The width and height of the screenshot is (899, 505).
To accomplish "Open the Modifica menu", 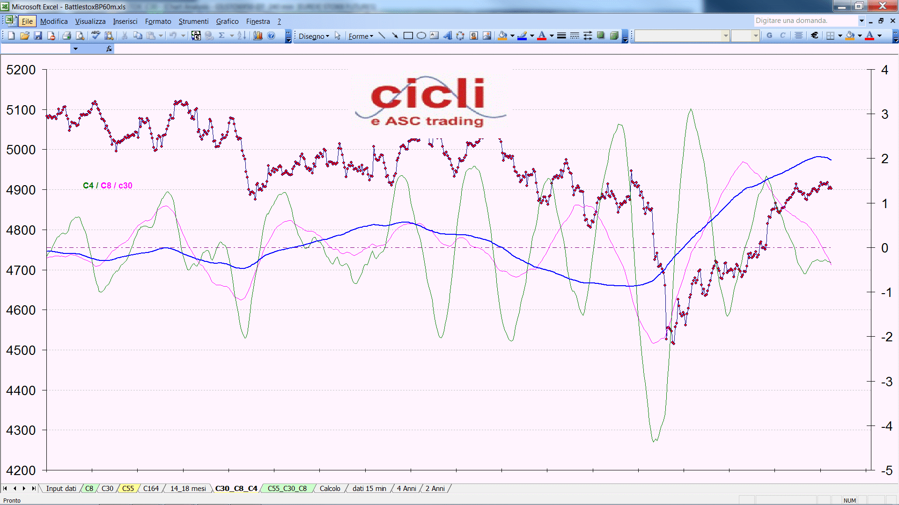I will (54, 22).
